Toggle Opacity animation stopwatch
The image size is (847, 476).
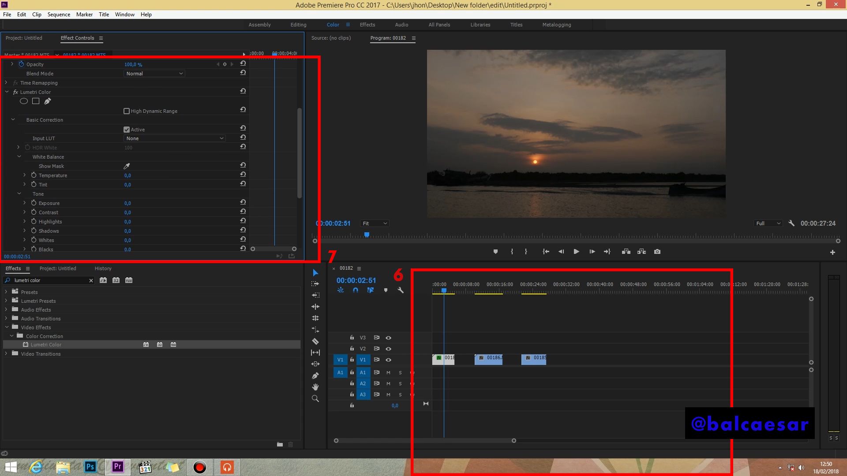coord(21,64)
